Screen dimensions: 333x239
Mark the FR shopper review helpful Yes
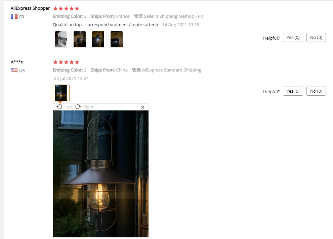293,38
